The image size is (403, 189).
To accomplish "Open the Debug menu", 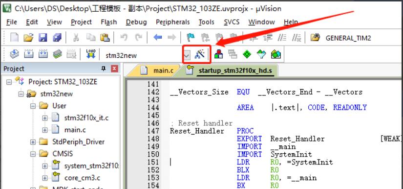I will coord(136,22).
